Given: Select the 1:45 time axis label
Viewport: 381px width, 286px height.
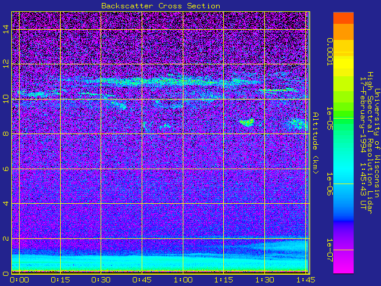Looking at the screenshot, I should coord(305,280).
